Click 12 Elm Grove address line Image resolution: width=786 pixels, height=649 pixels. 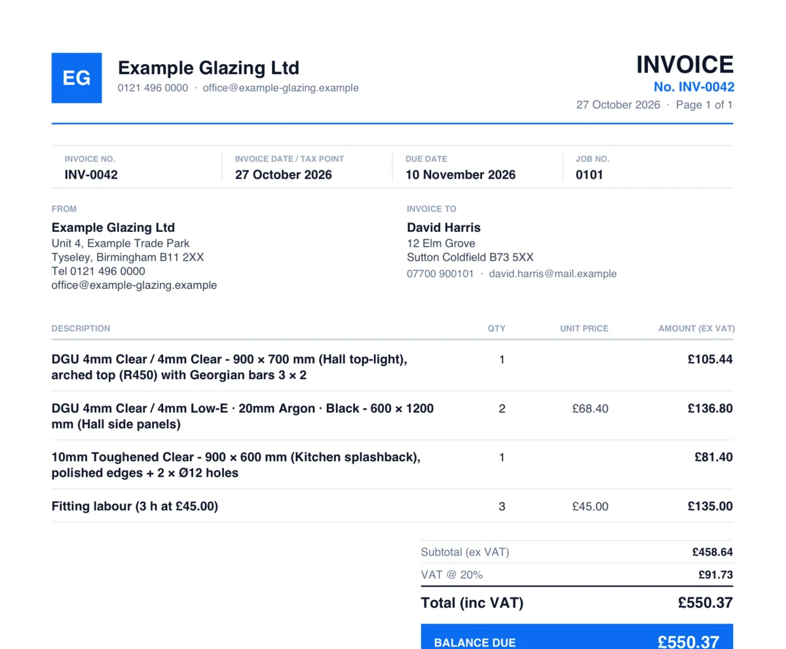441,244
